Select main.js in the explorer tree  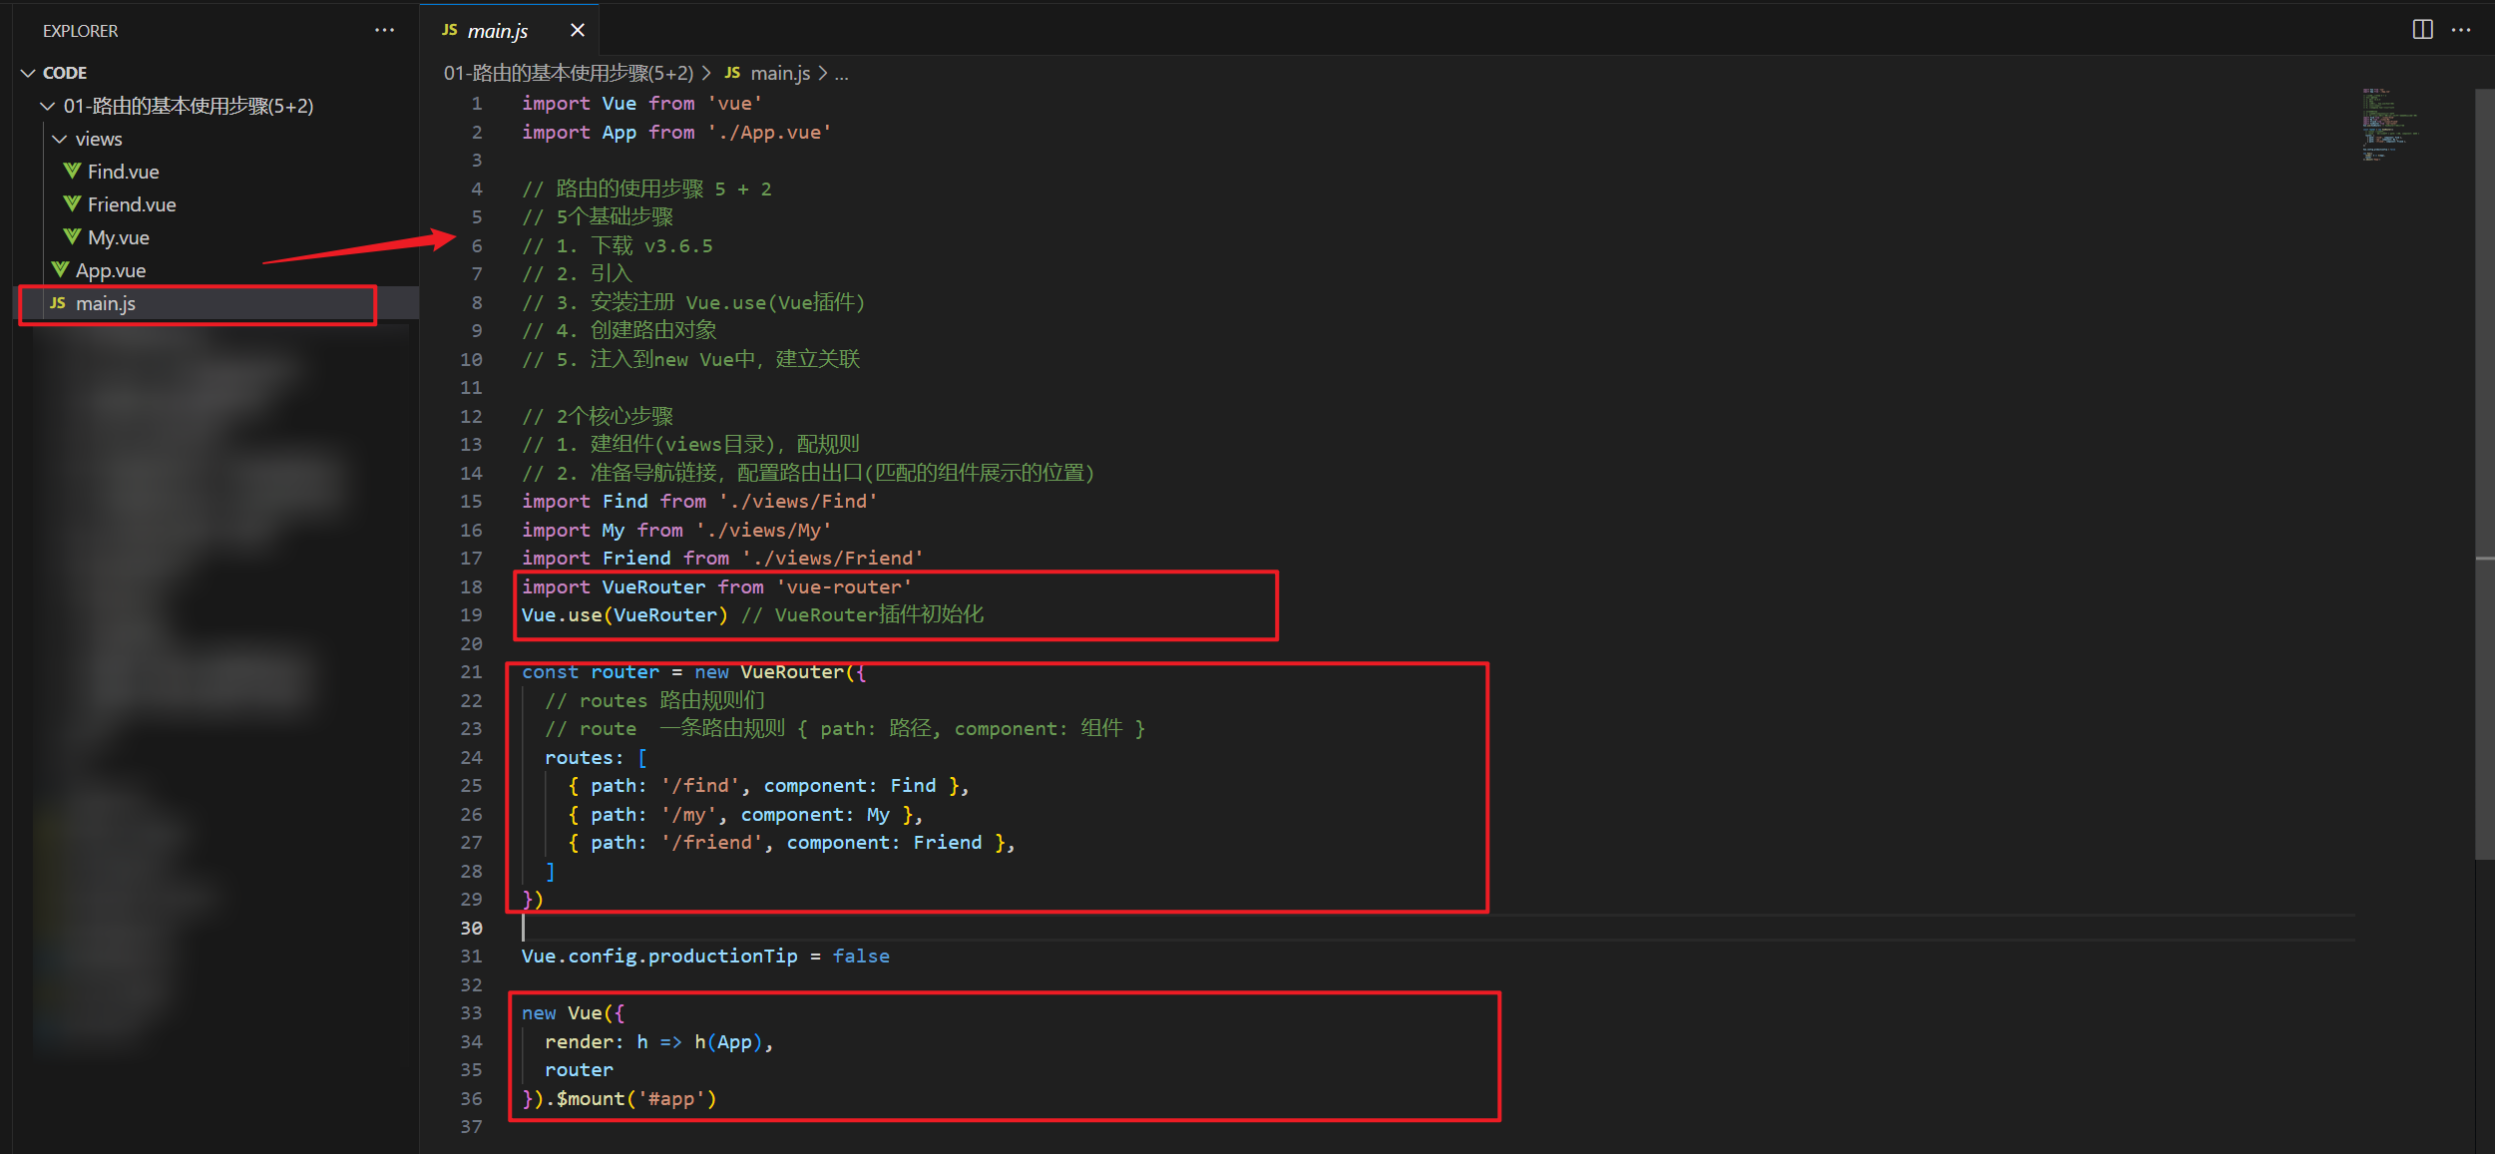215,303
